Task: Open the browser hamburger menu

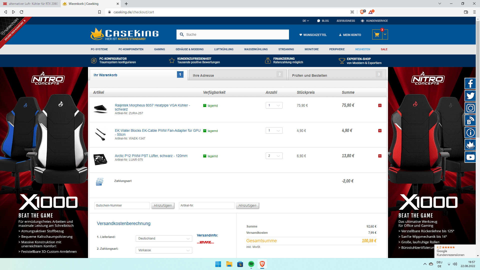Action: [474, 12]
